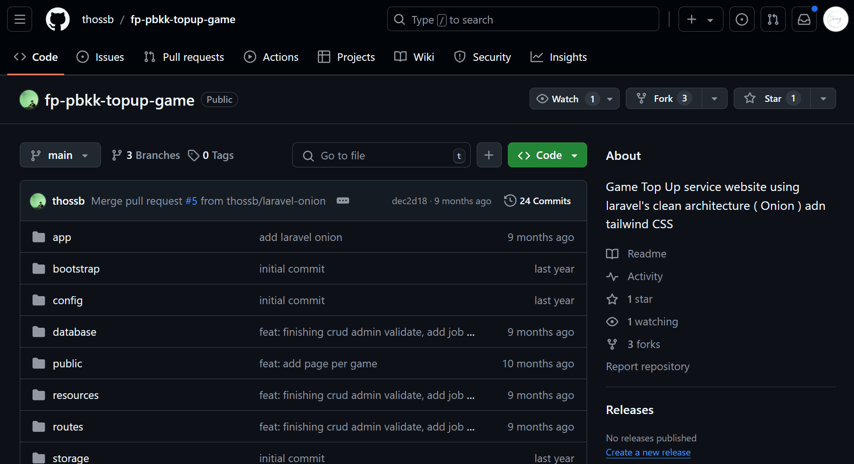Open Report repository link
Screen dimensions: 854x464
click(x=647, y=366)
